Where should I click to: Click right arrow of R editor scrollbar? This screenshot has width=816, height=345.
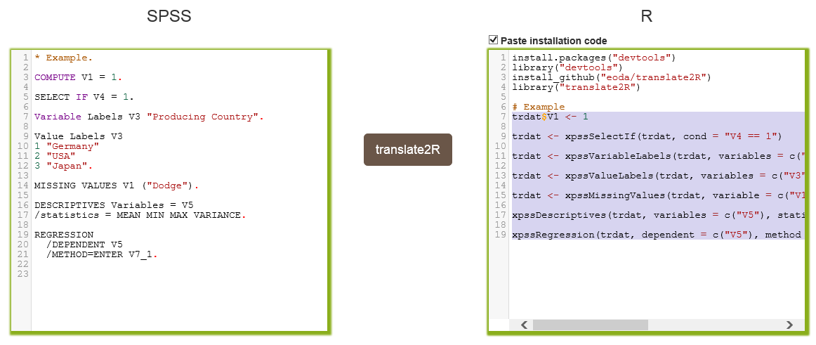click(x=789, y=325)
